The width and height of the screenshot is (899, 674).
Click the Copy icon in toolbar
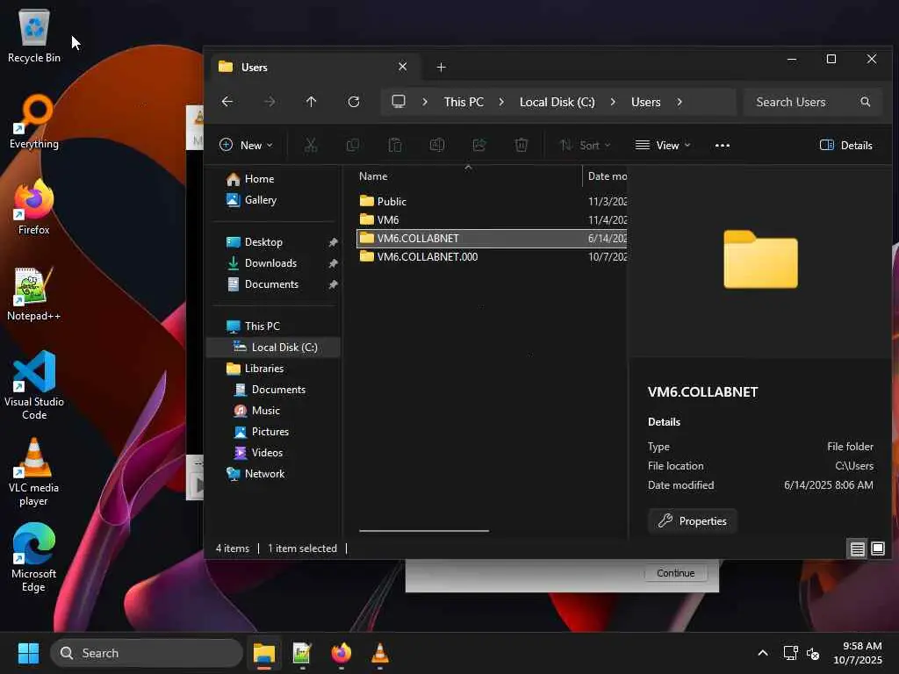click(353, 145)
